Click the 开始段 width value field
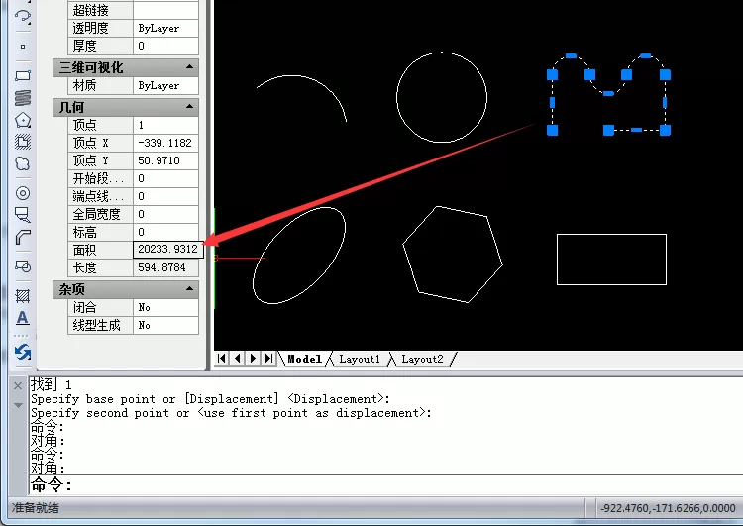 (x=165, y=178)
